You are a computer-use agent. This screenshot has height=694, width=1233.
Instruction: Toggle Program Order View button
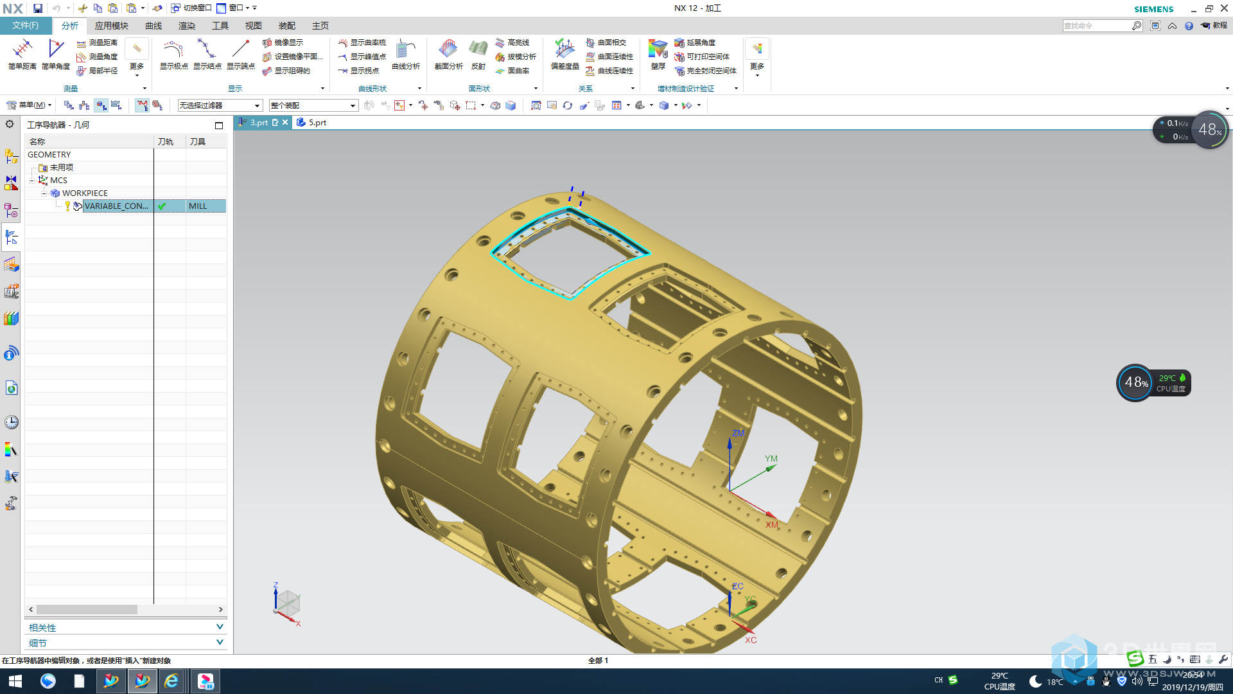click(x=69, y=105)
